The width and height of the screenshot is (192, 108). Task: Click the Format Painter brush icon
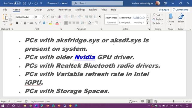pyautogui.click(x=11, y=24)
